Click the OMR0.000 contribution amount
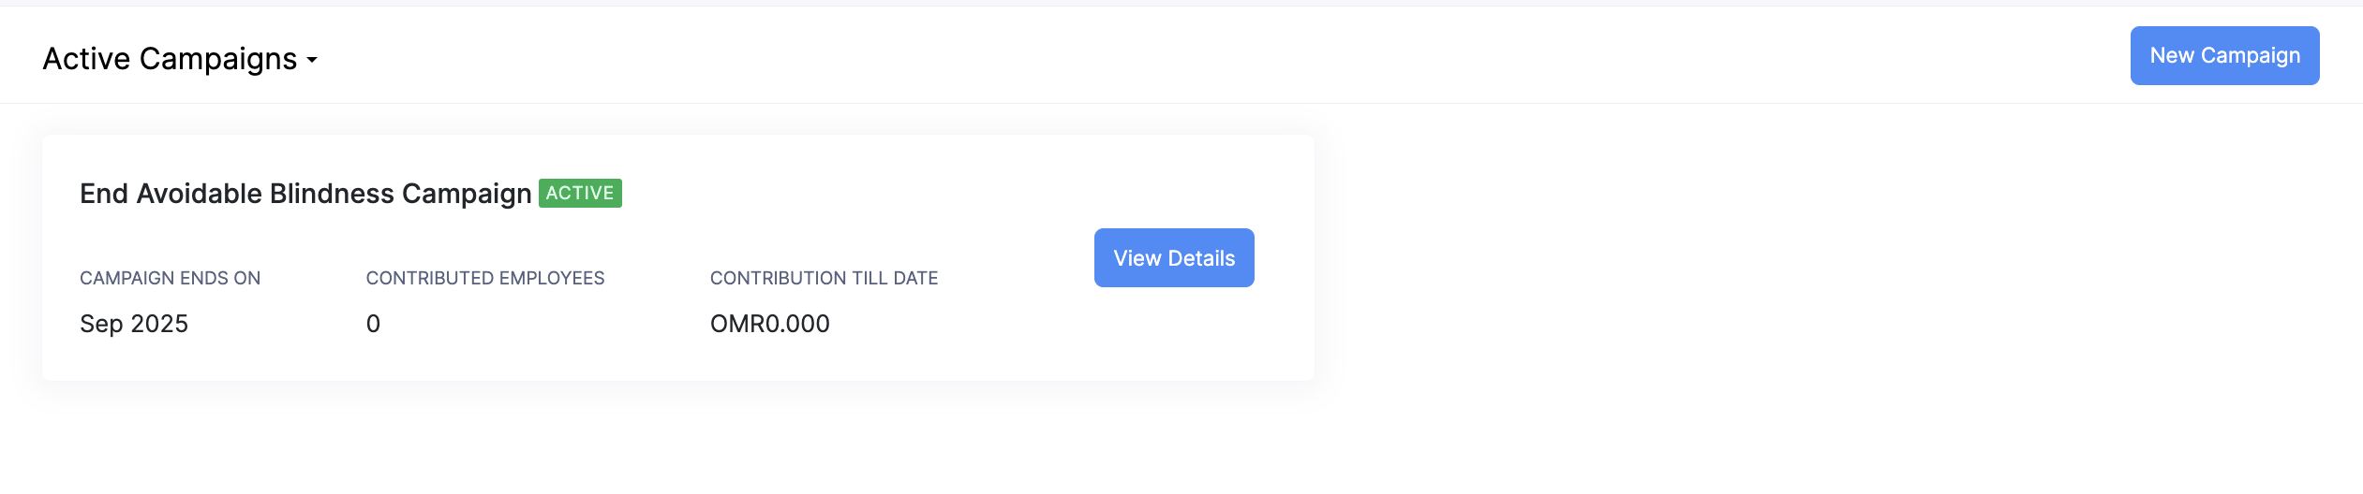 point(769,324)
